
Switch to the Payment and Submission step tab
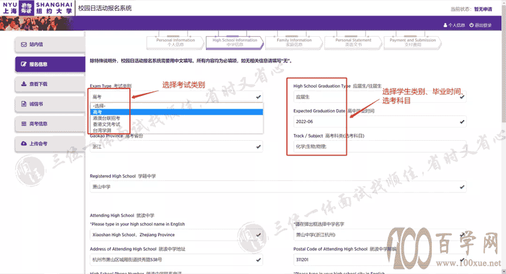(x=412, y=43)
